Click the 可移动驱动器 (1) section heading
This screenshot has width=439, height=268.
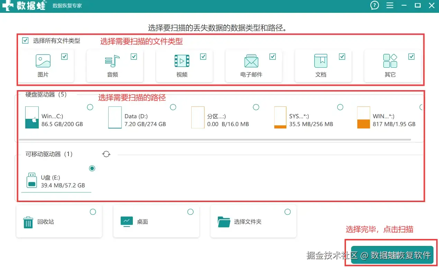[x=49, y=154]
